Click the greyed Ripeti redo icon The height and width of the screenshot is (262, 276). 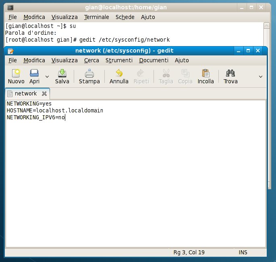141,73
